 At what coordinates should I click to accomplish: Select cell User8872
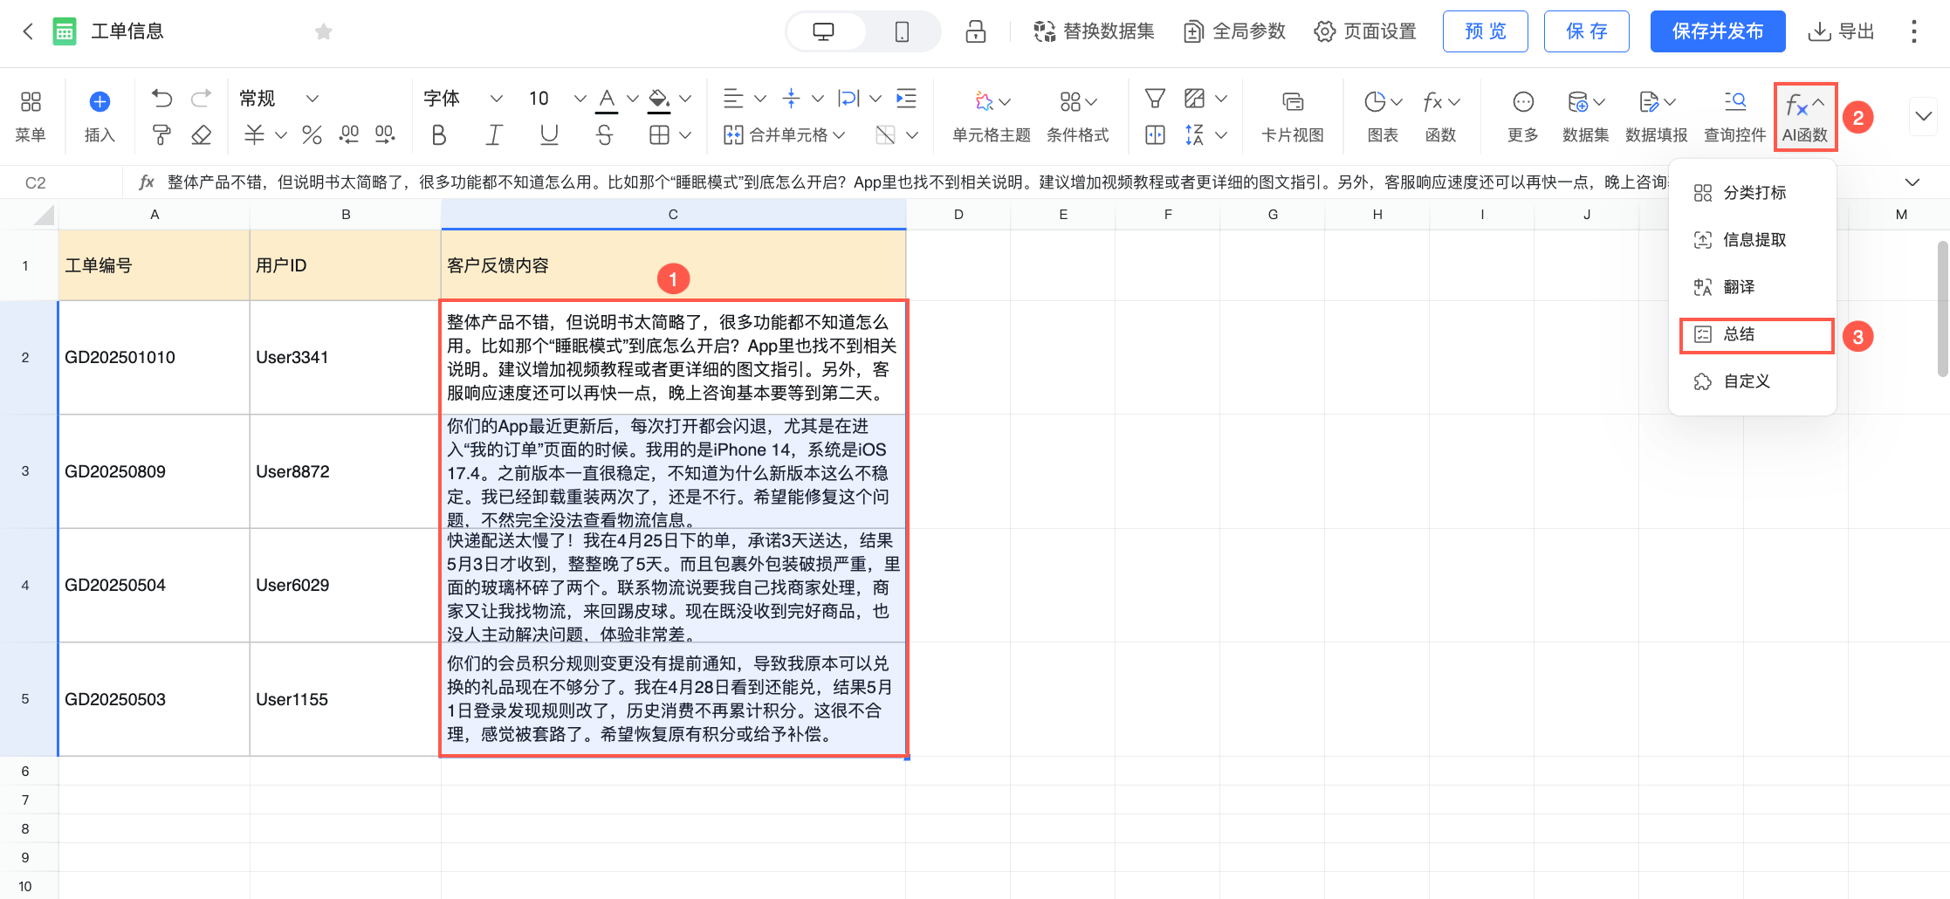click(x=346, y=471)
